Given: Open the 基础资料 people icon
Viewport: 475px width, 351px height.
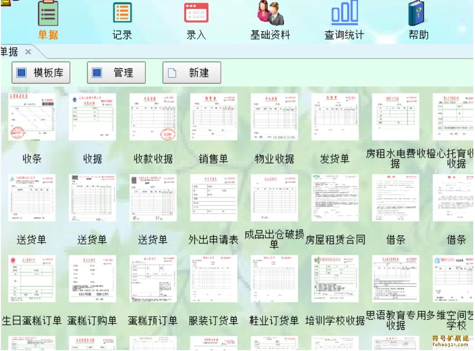Looking at the screenshot, I should pyautogui.click(x=270, y=13).
